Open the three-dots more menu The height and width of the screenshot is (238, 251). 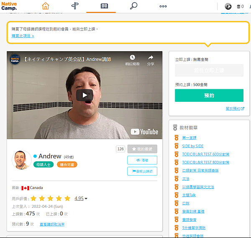(x=163, y=6)
